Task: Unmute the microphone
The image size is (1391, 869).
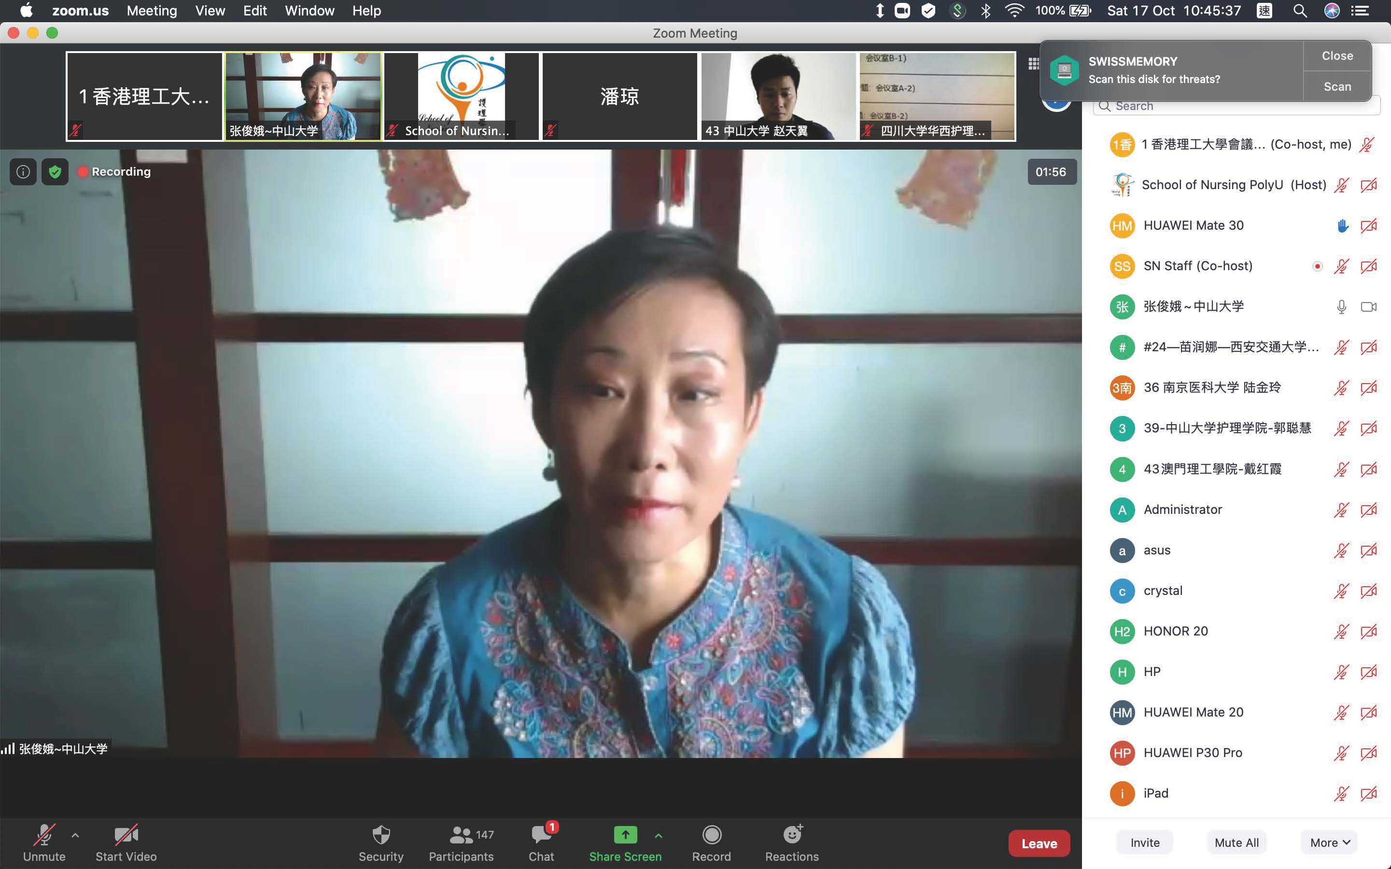Action: (44, 835)
